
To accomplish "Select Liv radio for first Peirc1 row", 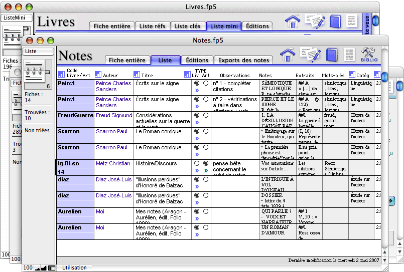I will pos(197,83).
